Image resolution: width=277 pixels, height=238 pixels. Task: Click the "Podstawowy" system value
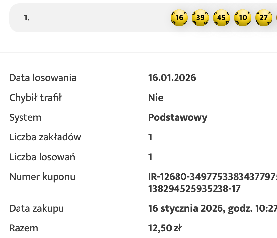click(178, 118)
